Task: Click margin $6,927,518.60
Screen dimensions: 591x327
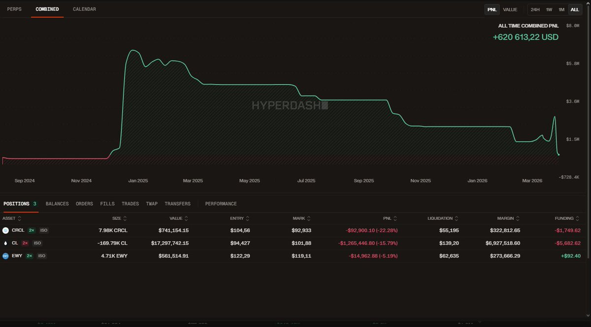Action: [x=503, y=243]
